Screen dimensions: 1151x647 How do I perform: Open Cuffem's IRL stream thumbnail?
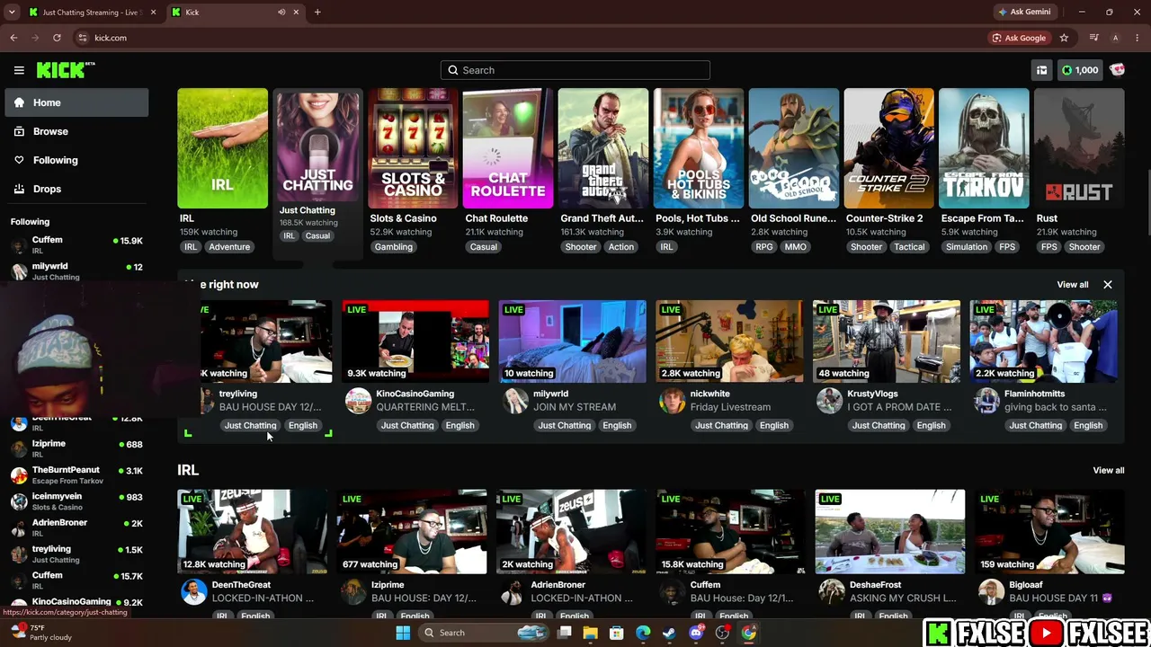[x=730, y=531]
